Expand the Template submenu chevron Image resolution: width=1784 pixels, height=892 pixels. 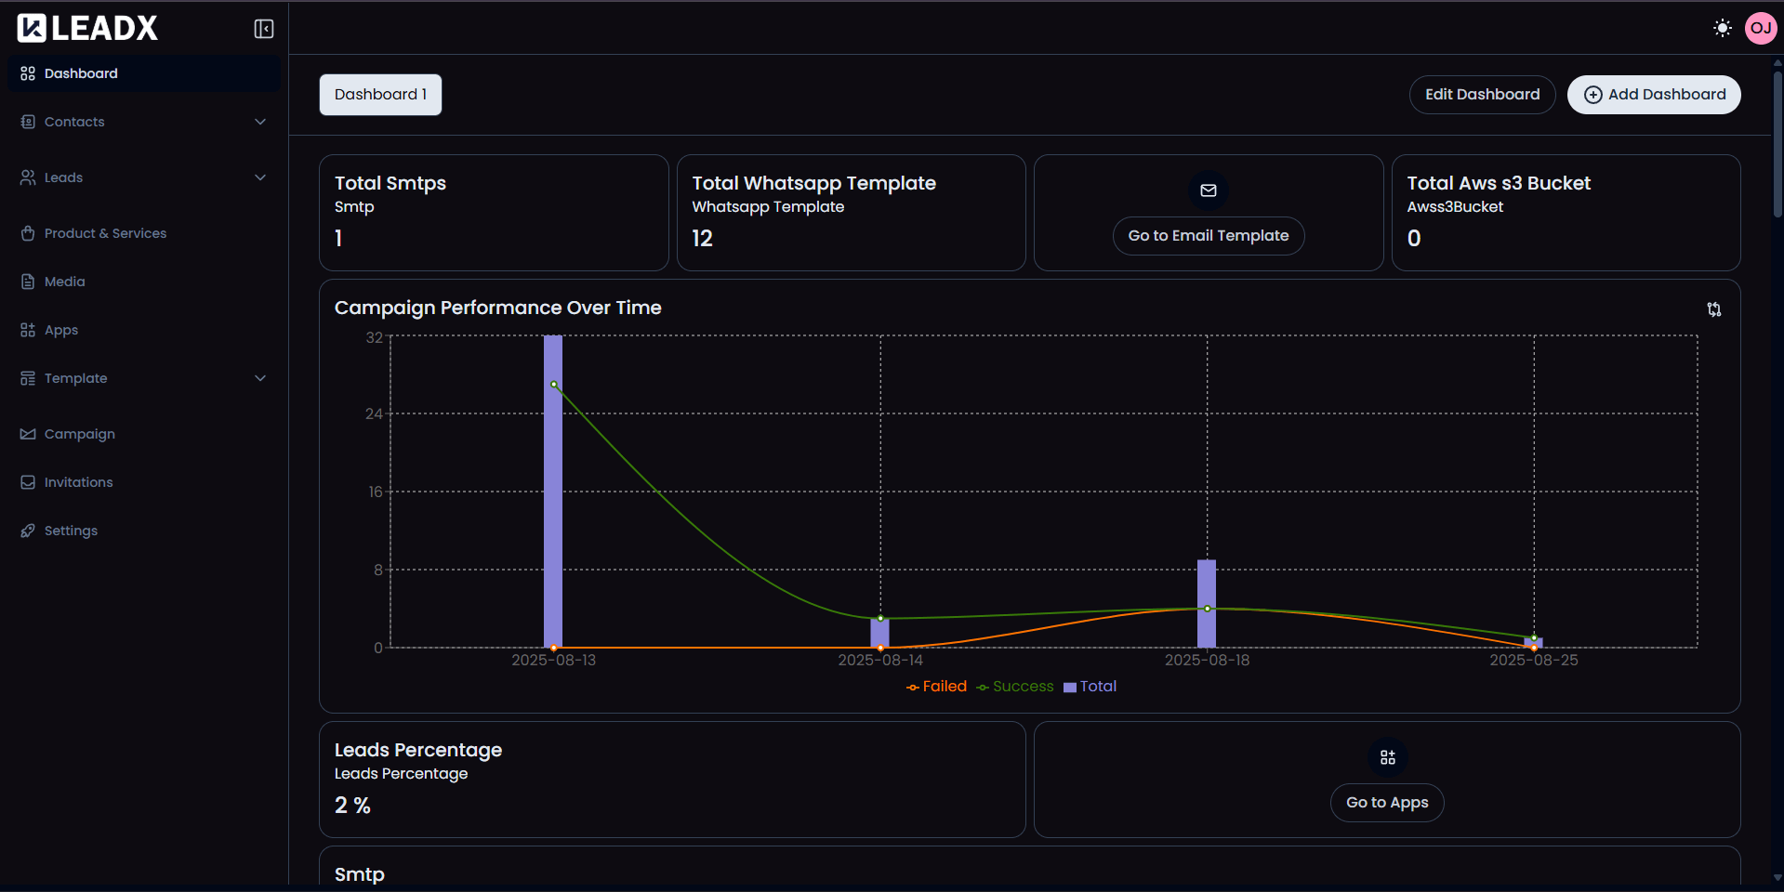[260, 378]
